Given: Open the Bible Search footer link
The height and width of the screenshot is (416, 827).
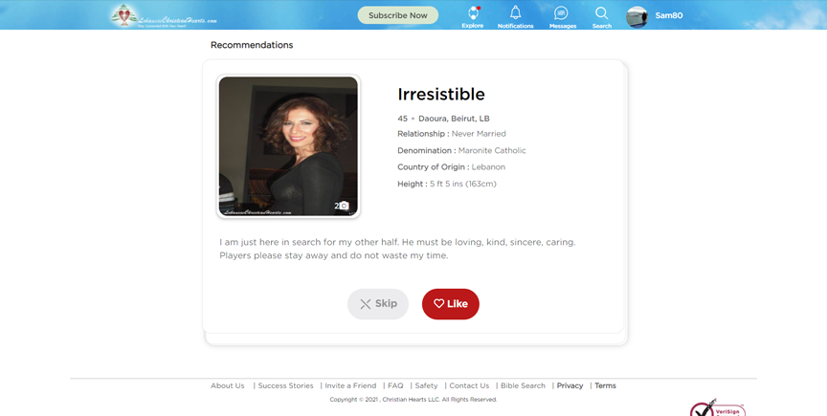Looking at the screenshot, I should click(523, 386).
